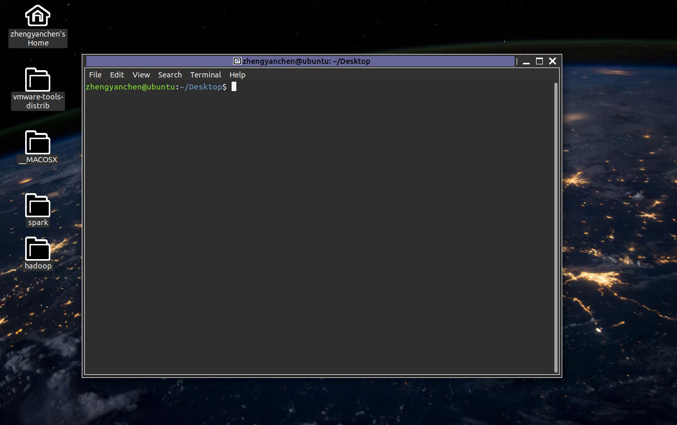Open zhengyanchen's Home folder icon
The width and height of the screenshot is (677, 425).
[x=38, y=16]
